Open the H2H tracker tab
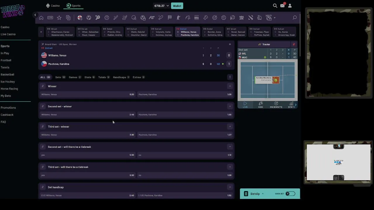374x210 pixels. (x=261, y=105)
